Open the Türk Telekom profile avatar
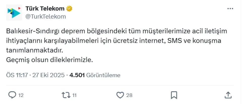The width and height of the screenshot is (242, 104). coord(14,12)
